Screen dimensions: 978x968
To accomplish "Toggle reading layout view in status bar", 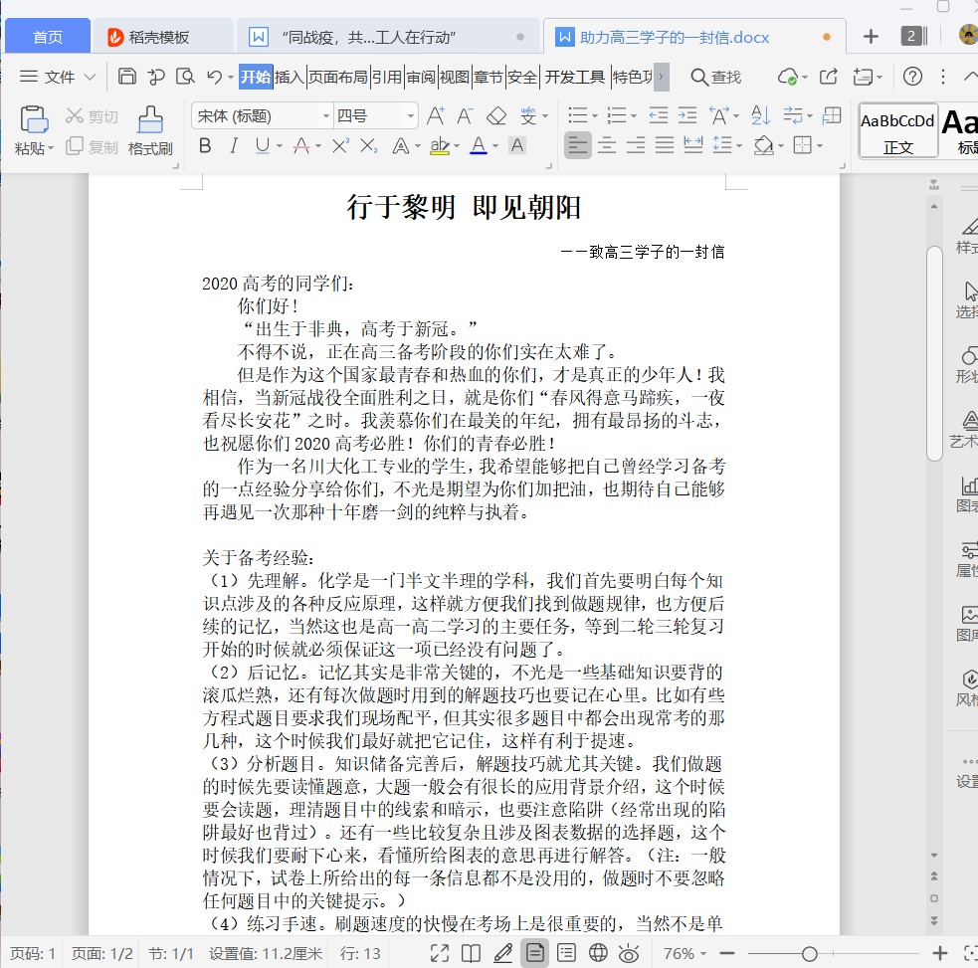I will pyautogui.click(x=472, y=953).
